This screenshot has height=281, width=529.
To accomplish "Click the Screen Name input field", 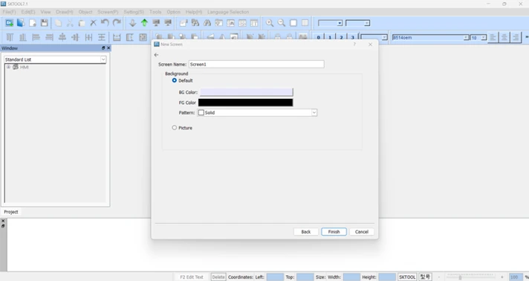I will [256, 64].
